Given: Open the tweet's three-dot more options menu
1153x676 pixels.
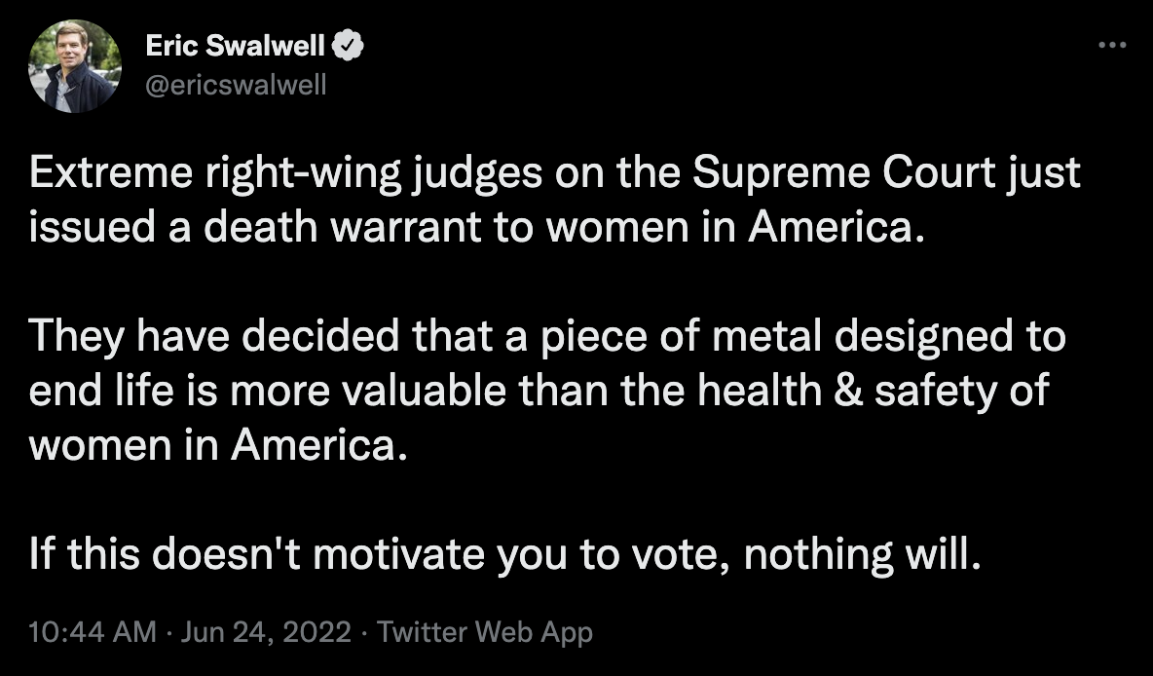Looking at the screenshot, I should click(x=1112, y=46).
